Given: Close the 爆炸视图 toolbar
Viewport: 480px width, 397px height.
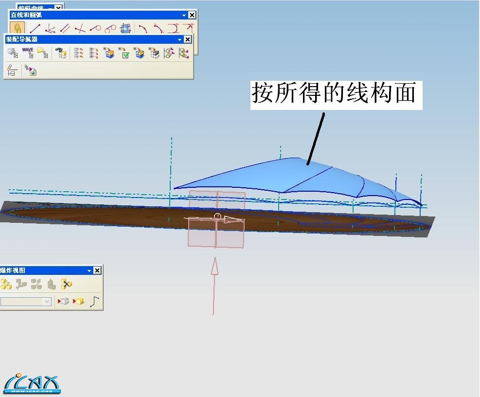Looking at the screenshot, I should (x=97, y=270).
